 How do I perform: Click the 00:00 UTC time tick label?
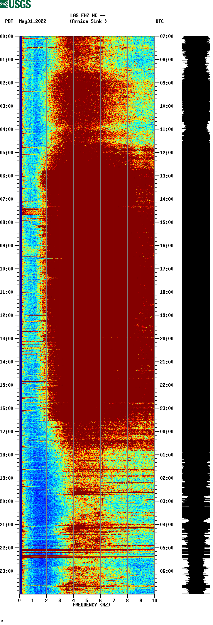coord(167,432)
